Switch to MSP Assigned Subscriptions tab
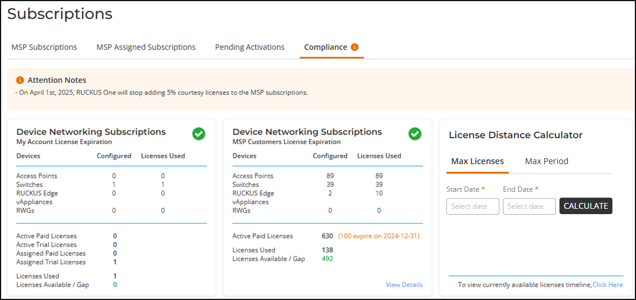This screenshot has height=300, width=636. coord(145,47)
